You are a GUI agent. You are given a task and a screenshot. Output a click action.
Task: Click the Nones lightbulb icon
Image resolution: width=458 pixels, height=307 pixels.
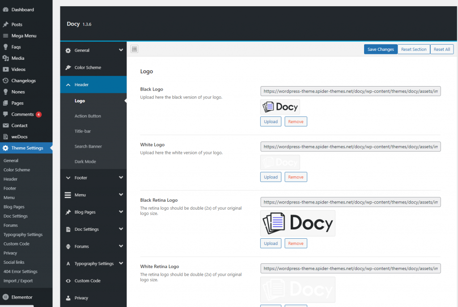(5, 92)
